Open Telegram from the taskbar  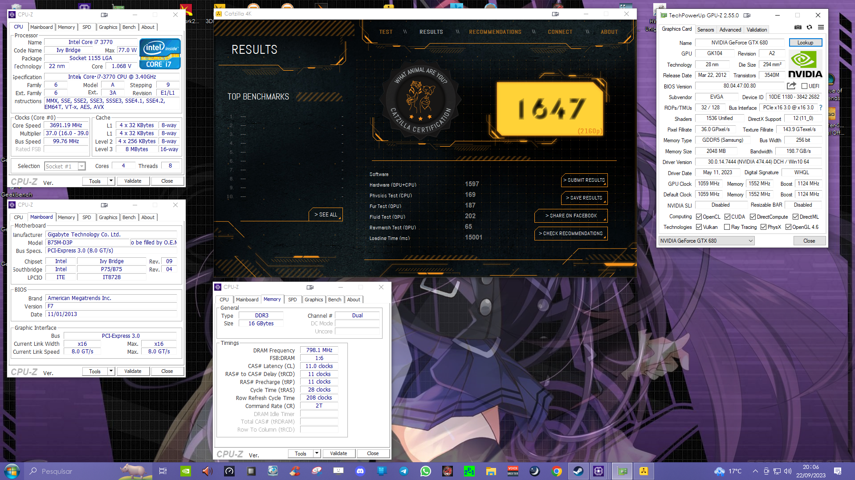(x=404, y=471)
